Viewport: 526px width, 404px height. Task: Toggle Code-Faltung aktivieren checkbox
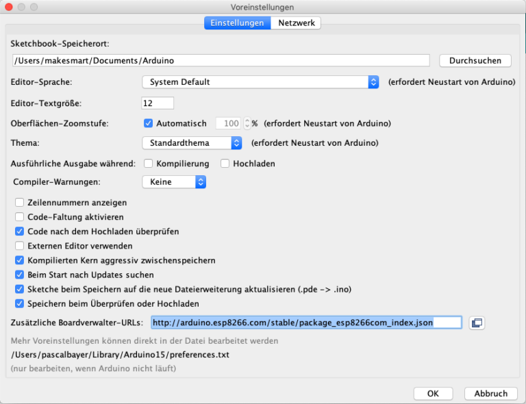19,217
